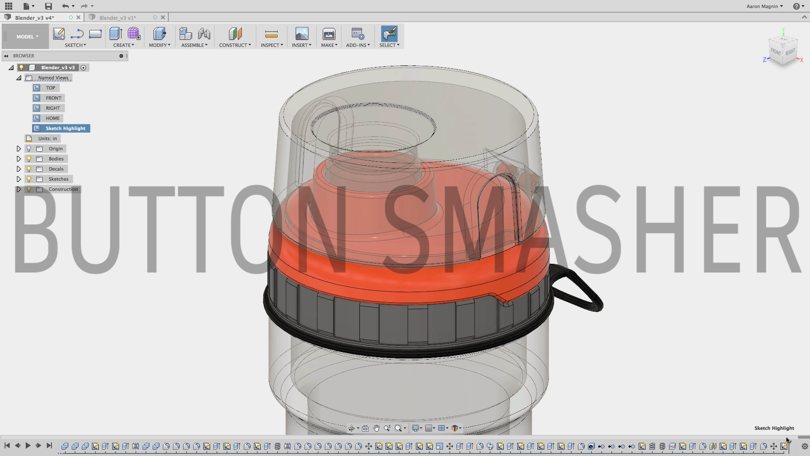
Task: Select the FRONT named view
Action: pos(53,98)
